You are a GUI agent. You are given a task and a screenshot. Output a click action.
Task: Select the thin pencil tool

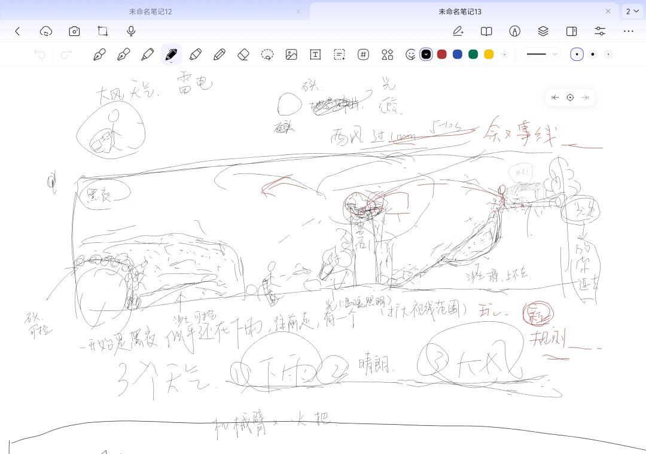[x=219, y=54]
